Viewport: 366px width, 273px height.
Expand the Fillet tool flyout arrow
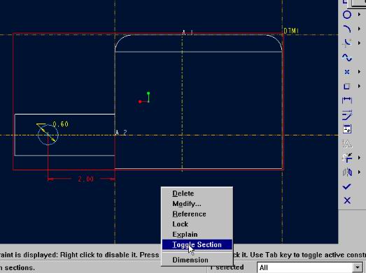tap(359, 43)
